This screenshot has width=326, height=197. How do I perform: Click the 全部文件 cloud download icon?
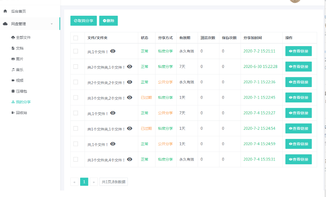point(13,38)
